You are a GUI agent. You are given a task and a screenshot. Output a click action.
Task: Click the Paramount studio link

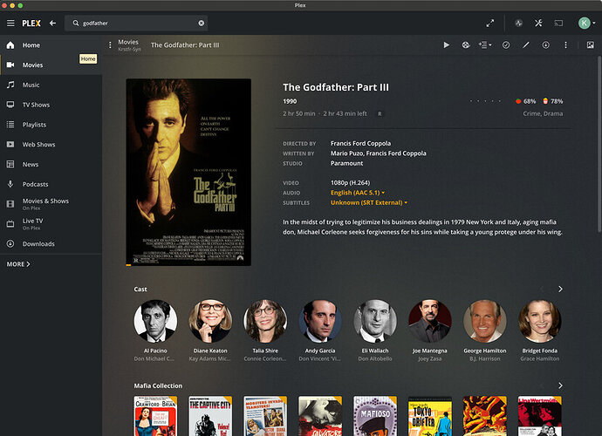click(x=346, y=163)
